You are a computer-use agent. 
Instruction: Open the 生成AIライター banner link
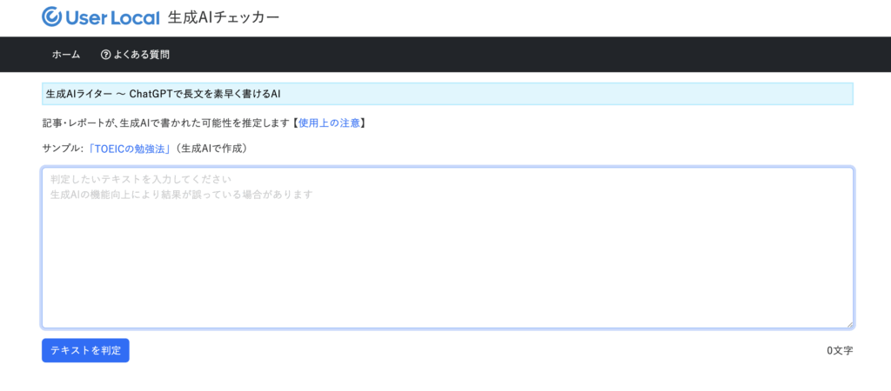click(x=77, y=94)
